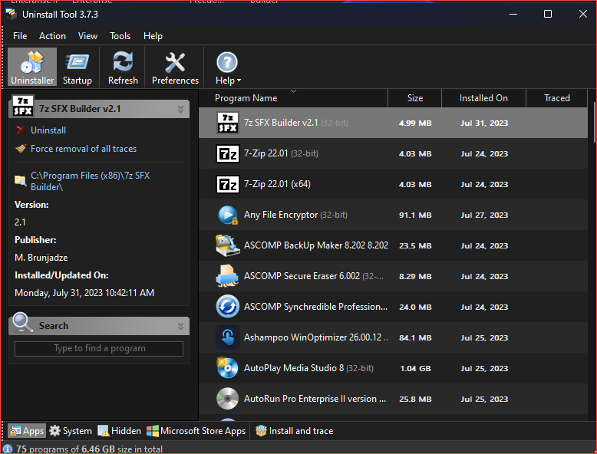Open the Help toolbar dropdown
Screen dimensions: 597x454
click(x=228, y=67)
